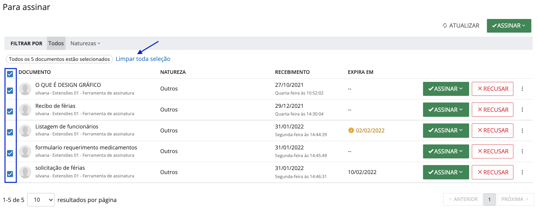The width and height of the screenshot is (538, 210).
Task: Click the orange expiry warning icon
Action: [351, 130]
